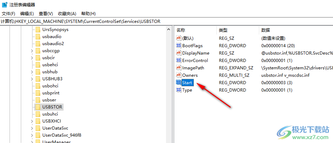The width and height of the screenshot is (333, 143).
Task: Click the Type DWORD value icon
Action: pyautogui.click(x=179, y=90)
